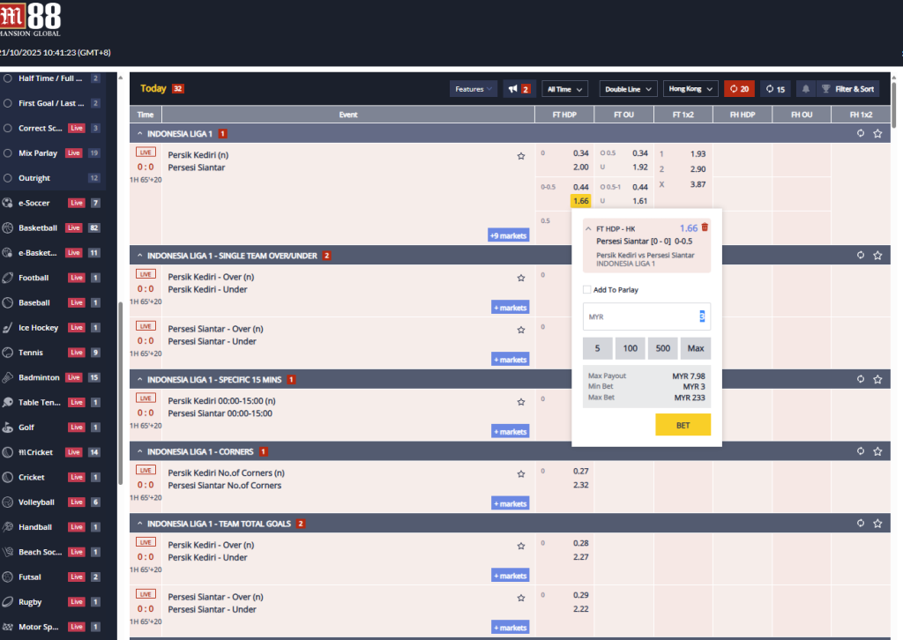This screenshot has height=640, width=903.
Task: Select Tennis from the sports sidebar
Action: pyautogui.click(x=35, y=352)
